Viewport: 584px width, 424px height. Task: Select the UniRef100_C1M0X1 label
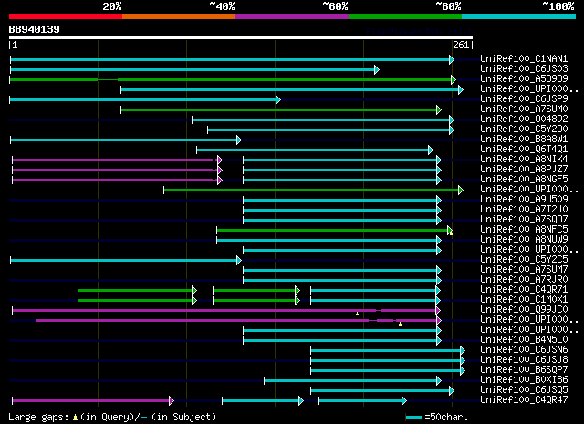(524, 300)
